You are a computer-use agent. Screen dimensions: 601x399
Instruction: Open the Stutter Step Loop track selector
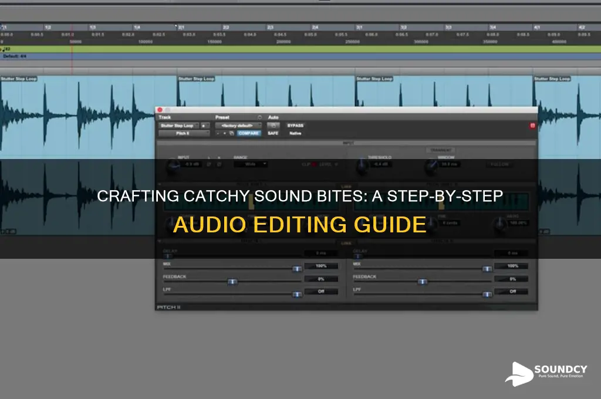point(178,126)
